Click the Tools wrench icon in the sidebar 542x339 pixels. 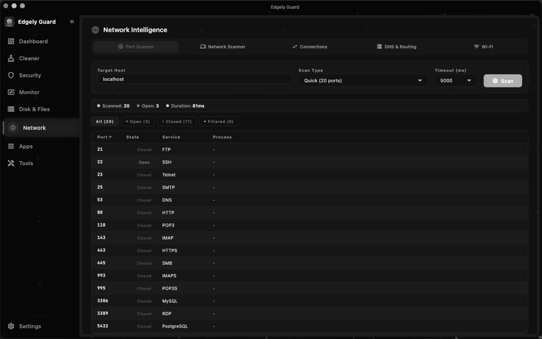11,164
